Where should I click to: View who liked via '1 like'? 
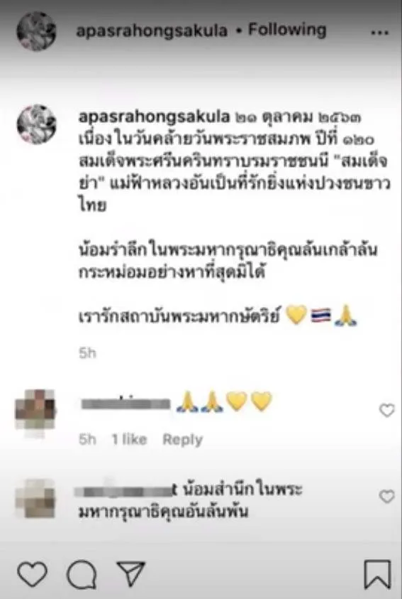[x=129, y=439]
